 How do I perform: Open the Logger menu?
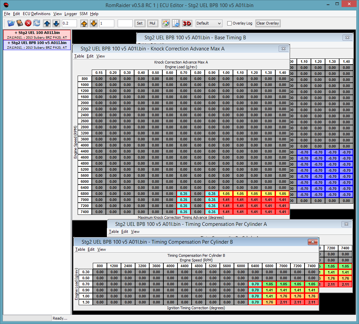pyautogui.click(x=71, y=14)
